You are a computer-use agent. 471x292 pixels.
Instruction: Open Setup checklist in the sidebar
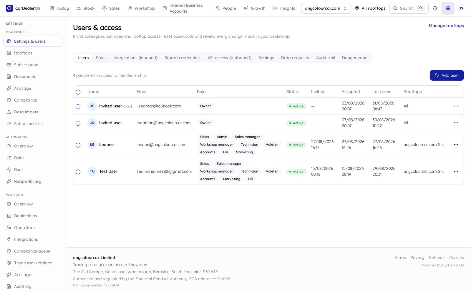click(x=33, y=124)
